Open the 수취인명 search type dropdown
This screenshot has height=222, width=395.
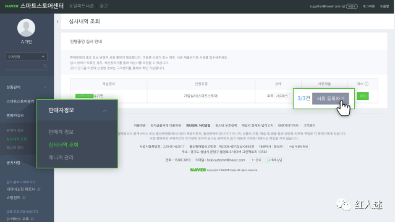pyautogui.click(x=26, y=57)
